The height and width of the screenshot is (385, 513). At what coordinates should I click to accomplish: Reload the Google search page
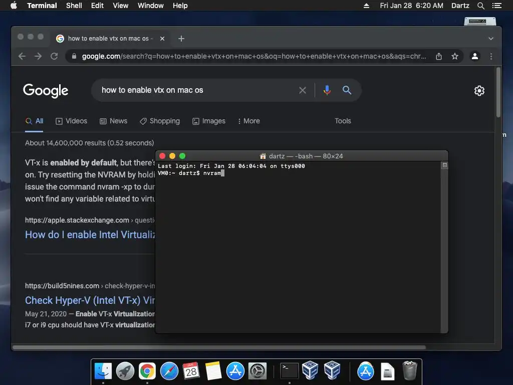tap(54, 56)
